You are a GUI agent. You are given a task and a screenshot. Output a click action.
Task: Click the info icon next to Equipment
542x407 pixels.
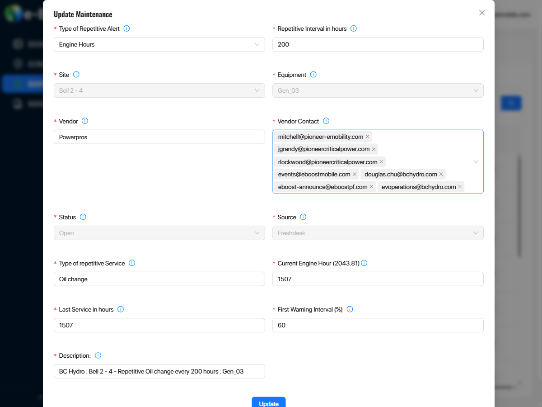pyautogui.click(x=313, y=75)
